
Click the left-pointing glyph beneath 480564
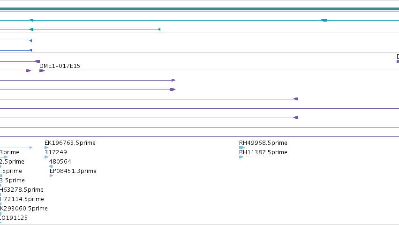(50, 166)
